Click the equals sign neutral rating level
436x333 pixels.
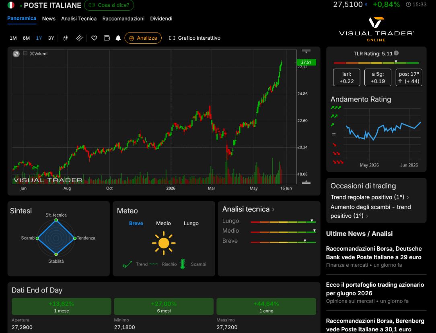tap(334, 134)
